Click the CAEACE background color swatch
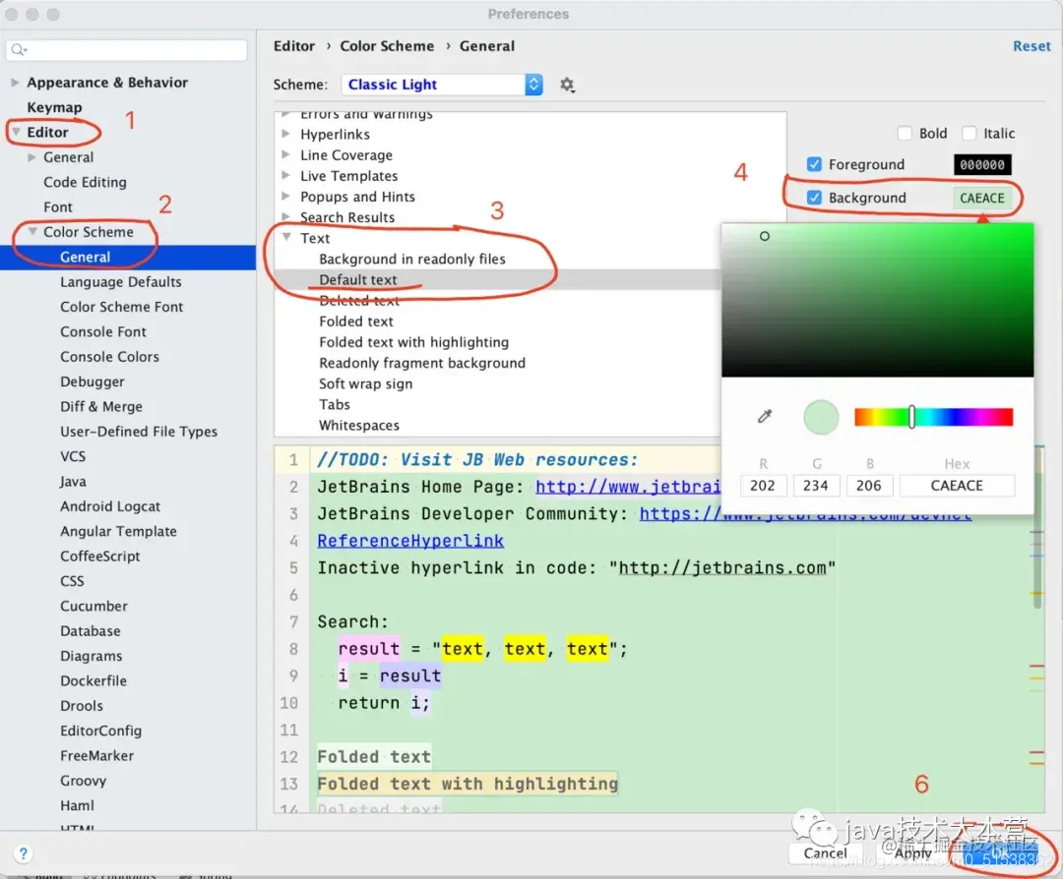Screen dimensions: 1063x879 point(981,198)
